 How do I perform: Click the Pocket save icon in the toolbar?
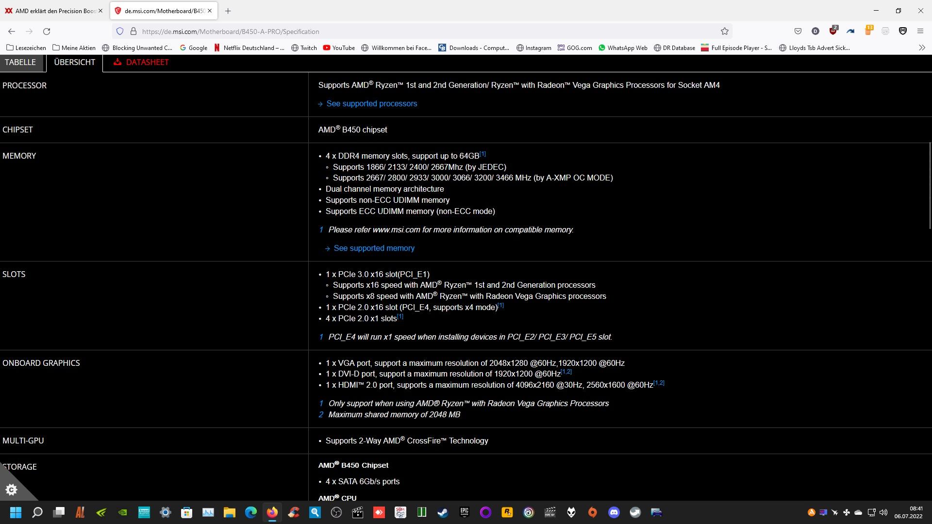pos(798,31)
